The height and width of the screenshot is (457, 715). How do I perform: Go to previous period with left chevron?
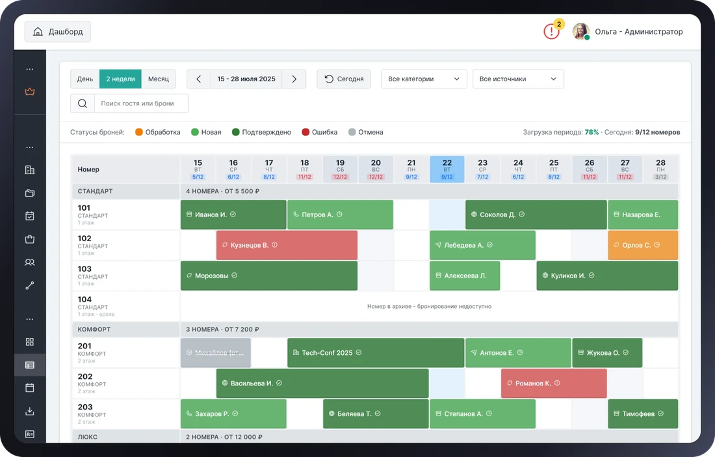pos(199,79)
